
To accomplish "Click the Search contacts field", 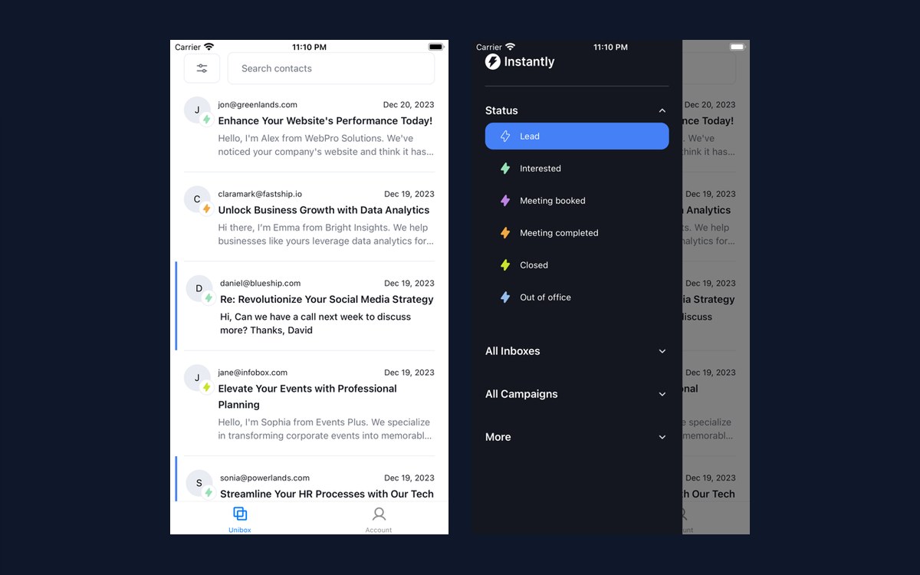I will coord(331,68).
